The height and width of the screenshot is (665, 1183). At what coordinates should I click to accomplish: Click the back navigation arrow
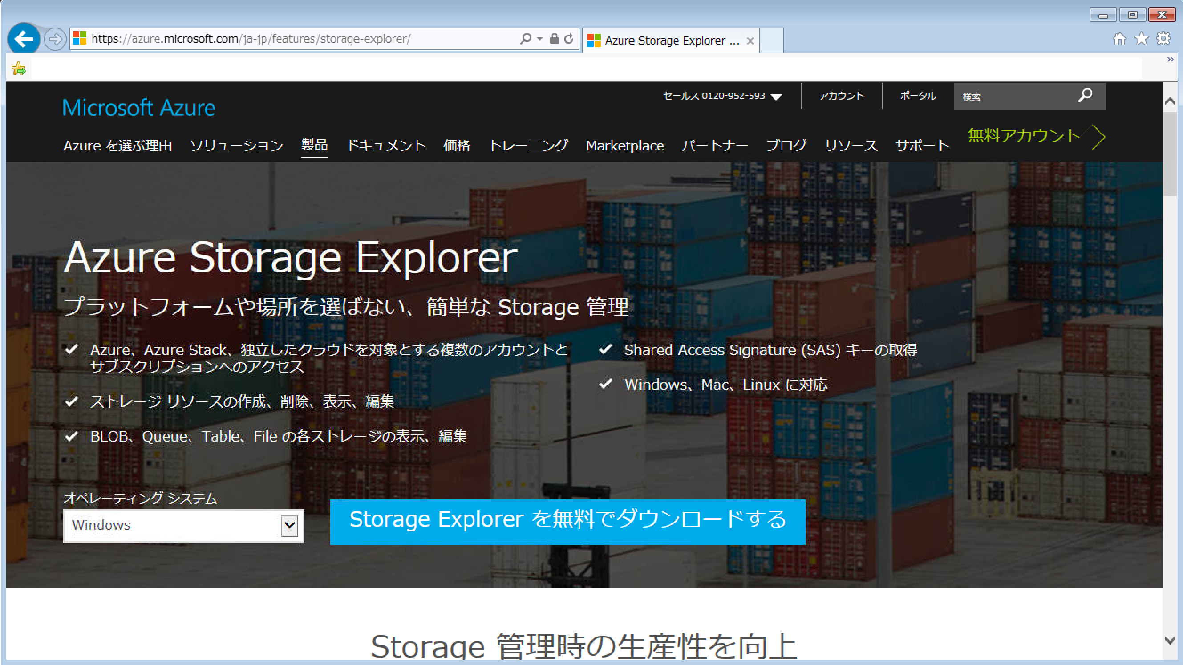(x=24, y=39)
